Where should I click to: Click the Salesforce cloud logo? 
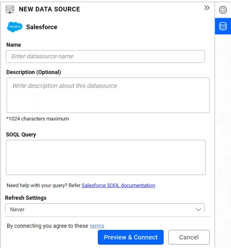point(15,27)
